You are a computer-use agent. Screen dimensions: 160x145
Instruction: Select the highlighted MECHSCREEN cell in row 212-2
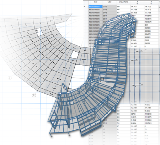pos(96,6)
